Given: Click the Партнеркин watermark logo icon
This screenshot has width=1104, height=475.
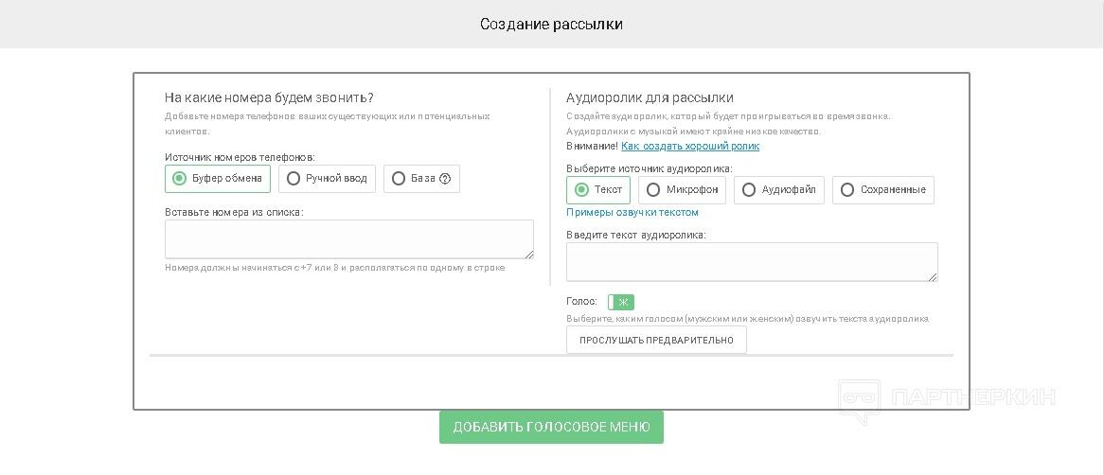Looking at the screenshot, I should tap(859, 401).
